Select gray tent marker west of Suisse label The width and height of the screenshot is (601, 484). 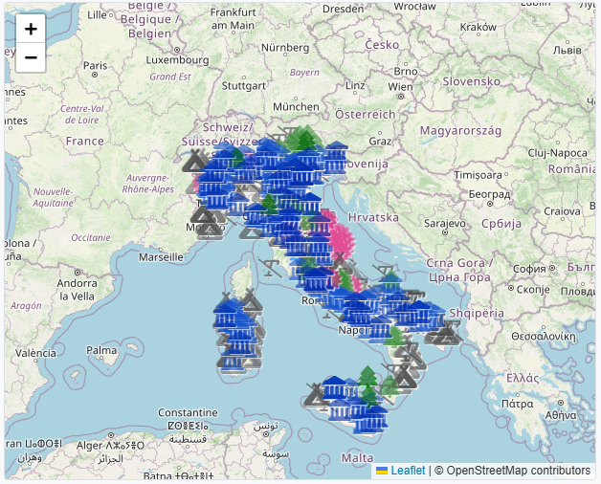(196, 161)
